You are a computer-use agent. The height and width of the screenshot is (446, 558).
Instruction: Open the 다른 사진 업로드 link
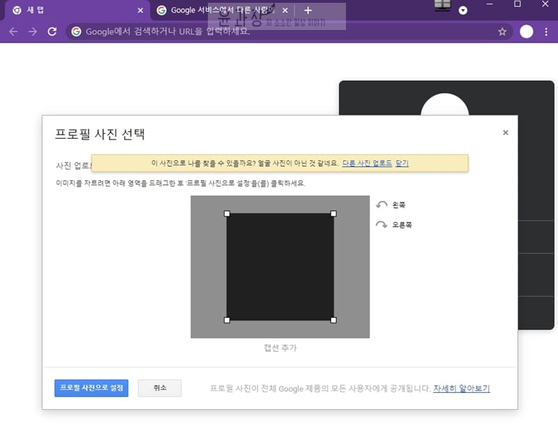(x=367, y=163)
